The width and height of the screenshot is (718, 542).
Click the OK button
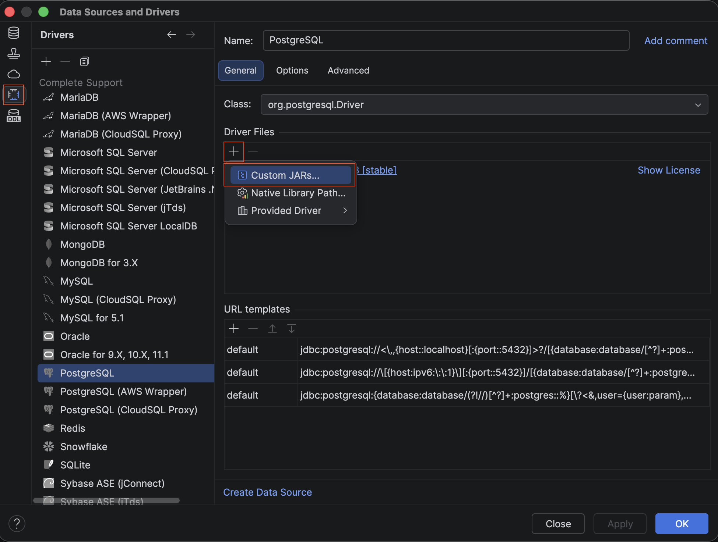coord(682,524)
